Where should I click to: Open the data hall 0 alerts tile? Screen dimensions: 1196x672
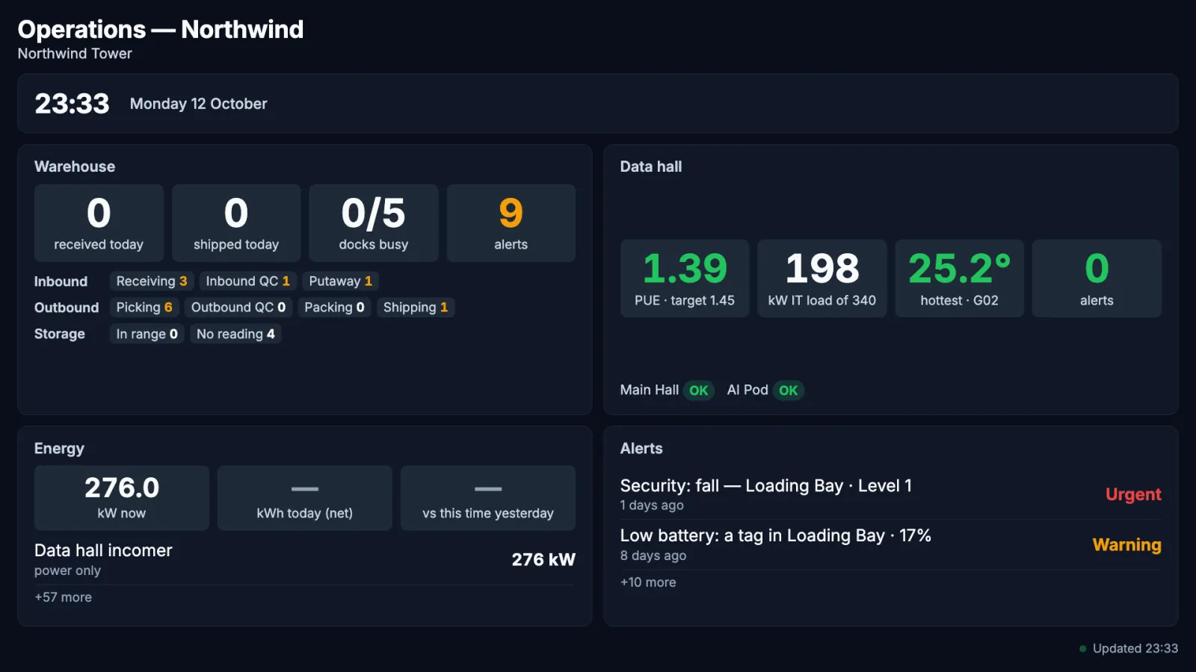(1097, 279)
